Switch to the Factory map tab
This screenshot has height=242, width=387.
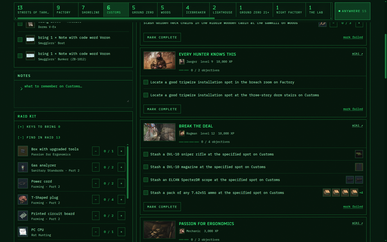pyautogui.click(x=66, y=10)
